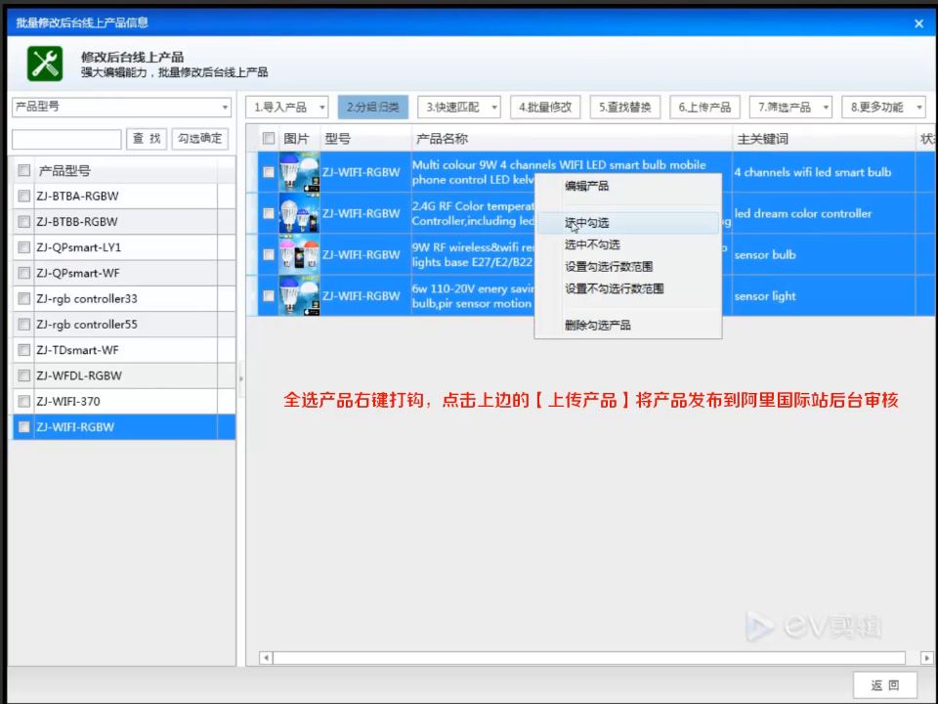
Task: Click the 6.上传产品 button
Action: 704,108
